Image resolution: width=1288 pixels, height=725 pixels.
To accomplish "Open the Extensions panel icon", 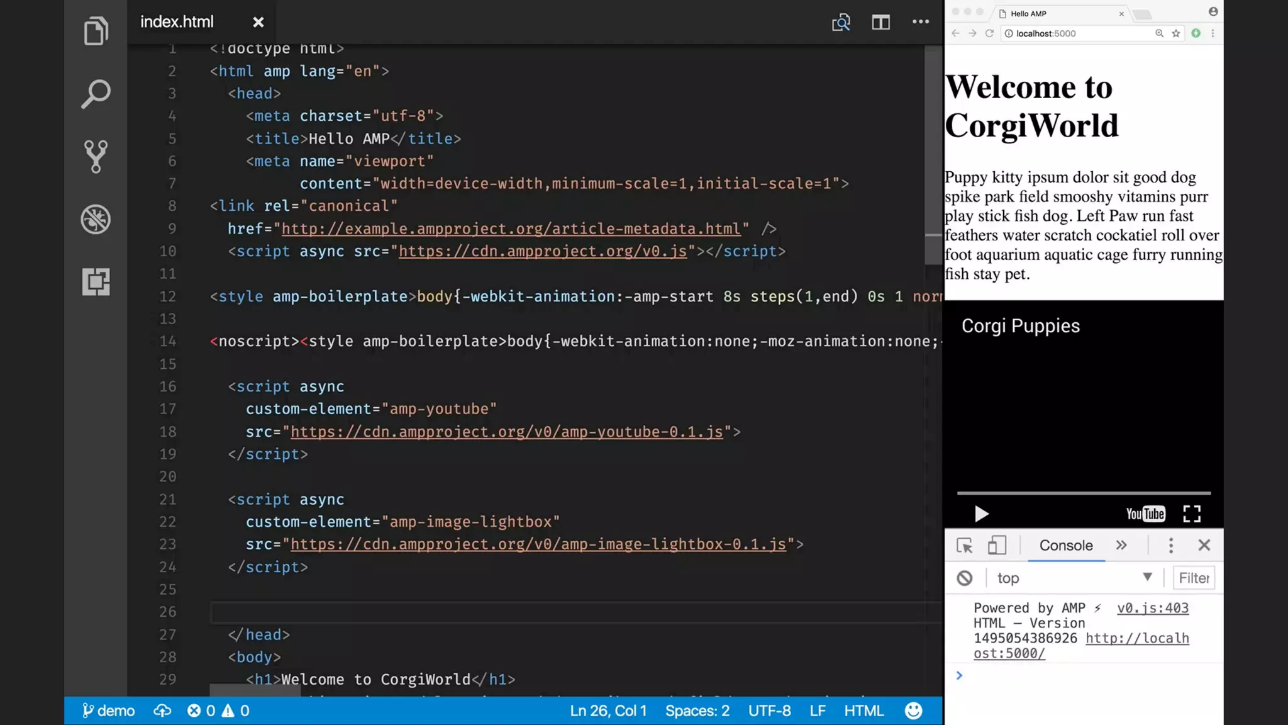I will (x=96, y=281).
